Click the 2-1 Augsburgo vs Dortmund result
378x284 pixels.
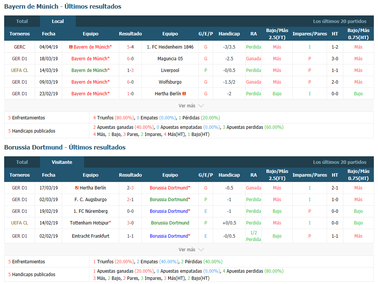click(131, 200)
